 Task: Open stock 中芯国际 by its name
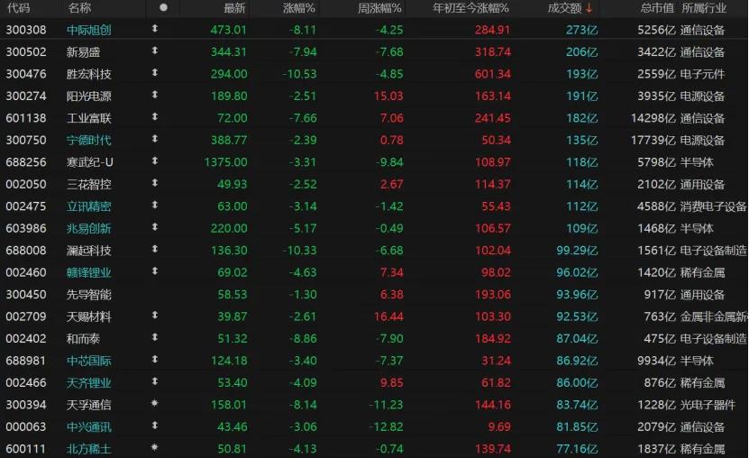click(x=89, y=361)
